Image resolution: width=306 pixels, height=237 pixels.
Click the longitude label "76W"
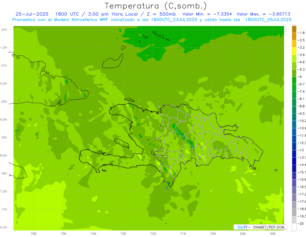click(x=33, y=234)
